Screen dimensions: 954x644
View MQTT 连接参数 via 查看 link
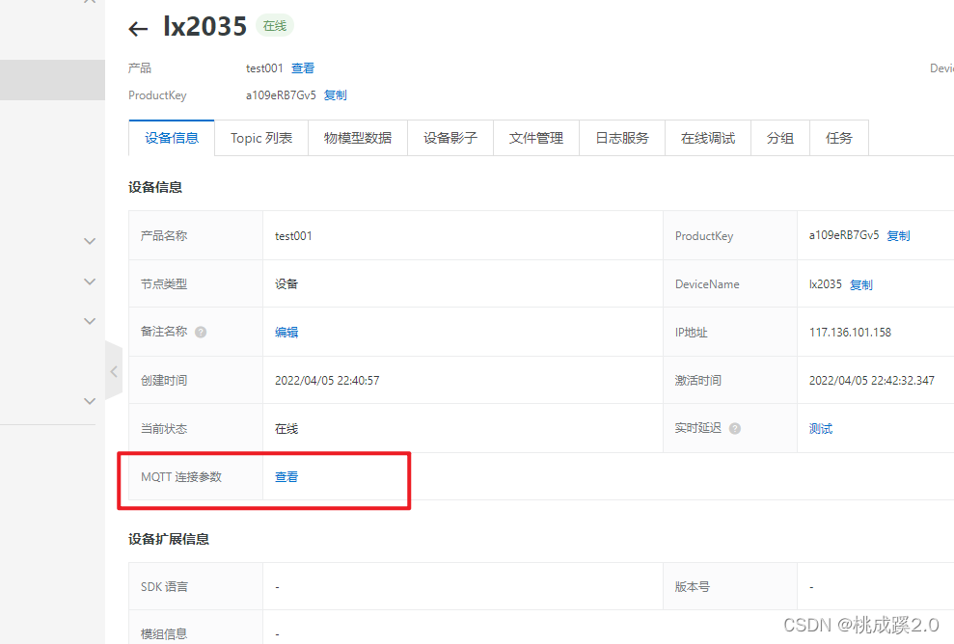(286, 477)
